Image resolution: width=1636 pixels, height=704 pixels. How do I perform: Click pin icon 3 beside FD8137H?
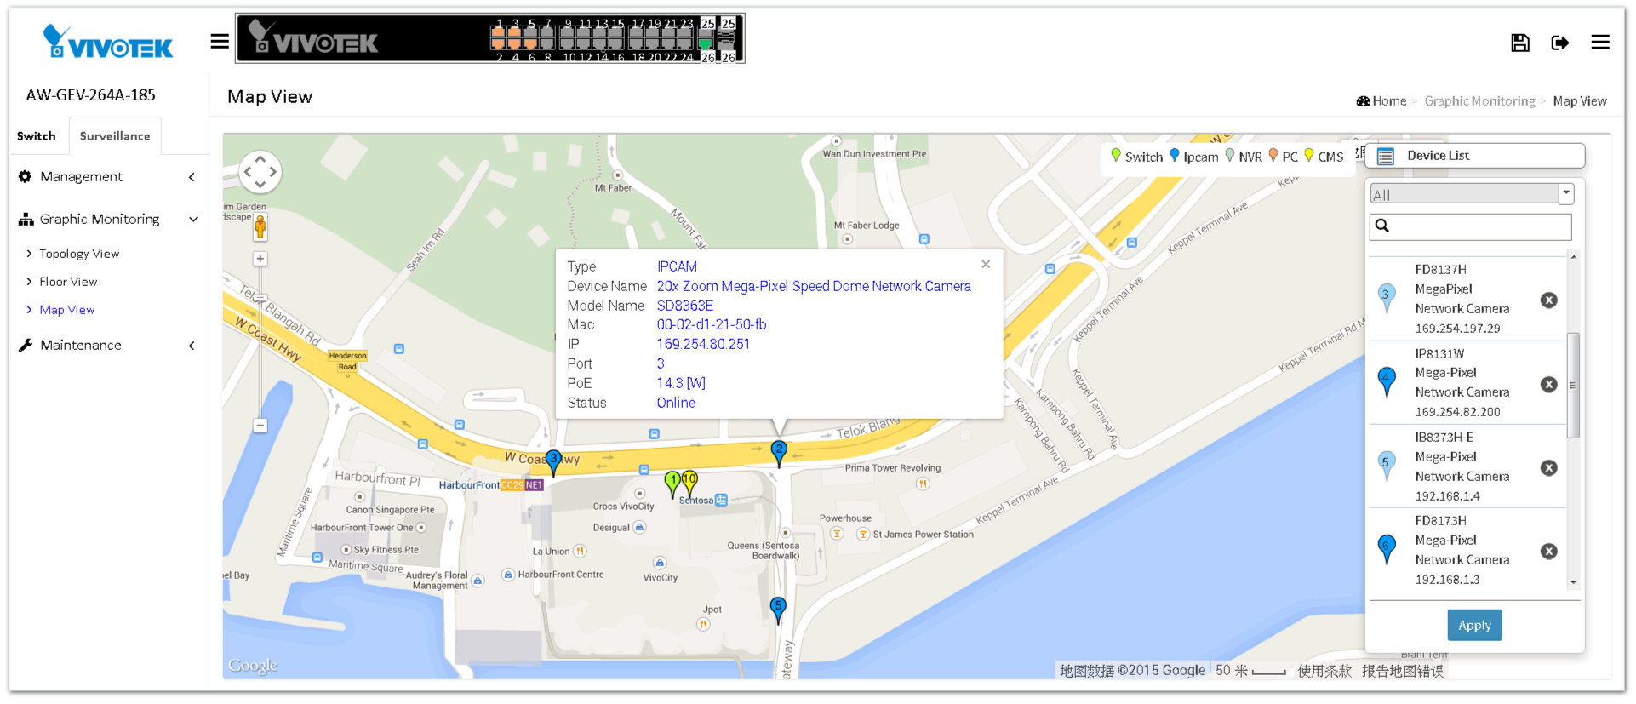(1387, 298)
